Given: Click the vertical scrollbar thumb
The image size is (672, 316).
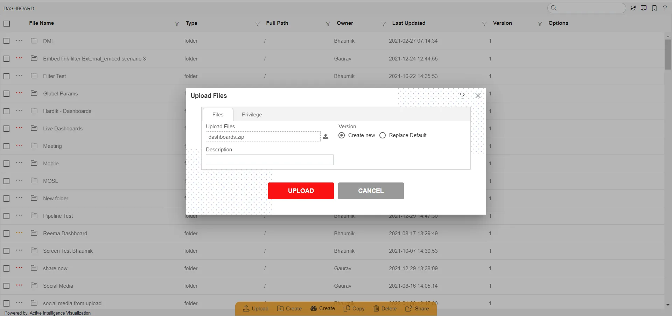Looking at the screenshot, I should pos(668,54).
